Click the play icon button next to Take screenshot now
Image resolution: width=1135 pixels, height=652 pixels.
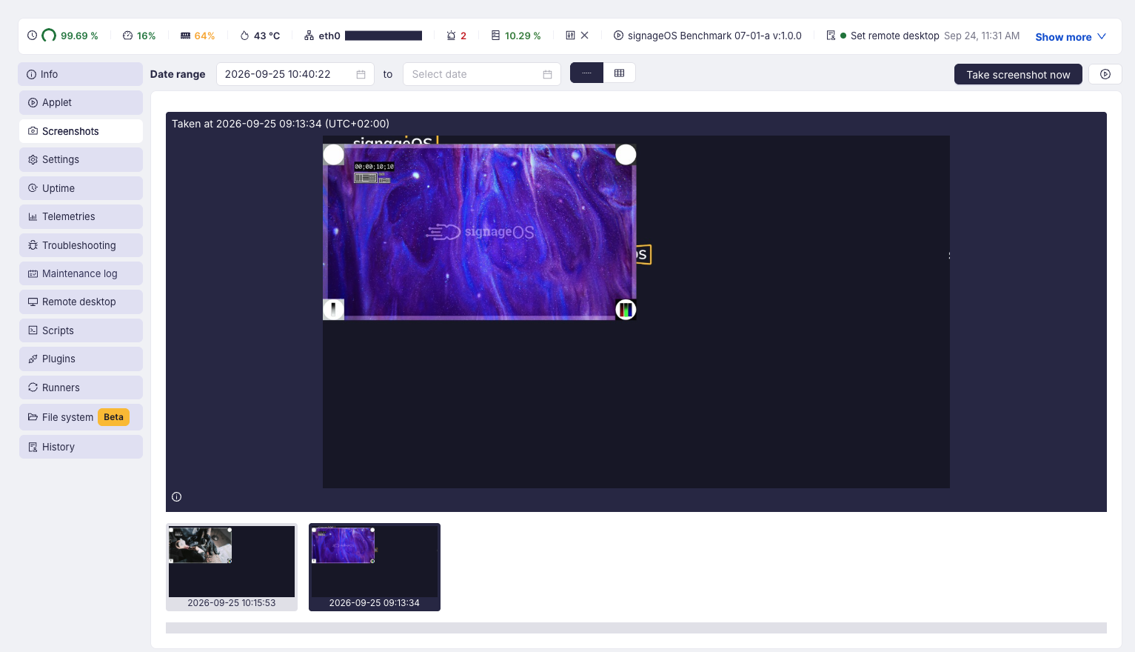1105,74
